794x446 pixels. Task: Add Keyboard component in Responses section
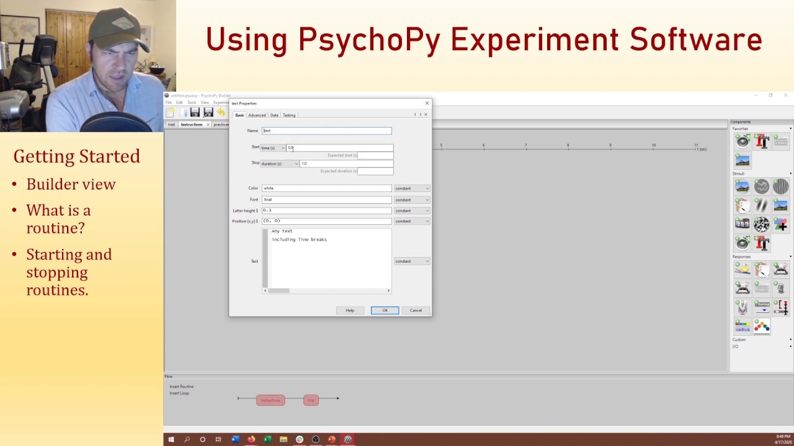(762, 288)
